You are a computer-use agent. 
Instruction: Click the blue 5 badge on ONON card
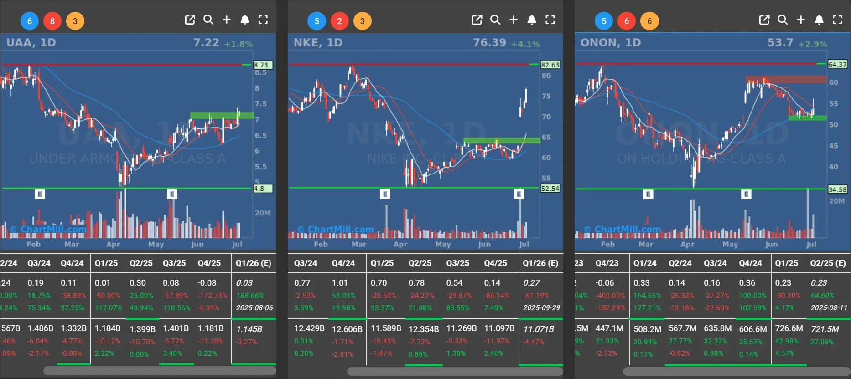[x=604, y=21]
